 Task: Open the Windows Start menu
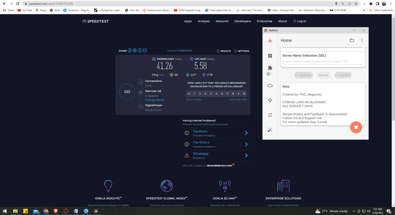[5, 211]
